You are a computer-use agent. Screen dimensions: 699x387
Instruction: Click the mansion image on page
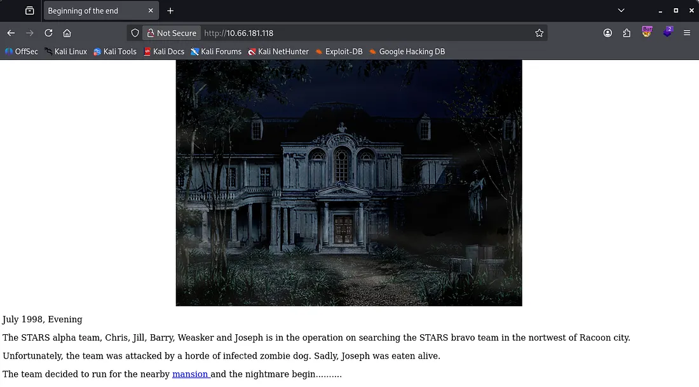tap(349, 183)
